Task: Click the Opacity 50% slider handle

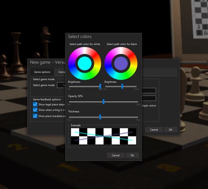Action: (104, 102)
